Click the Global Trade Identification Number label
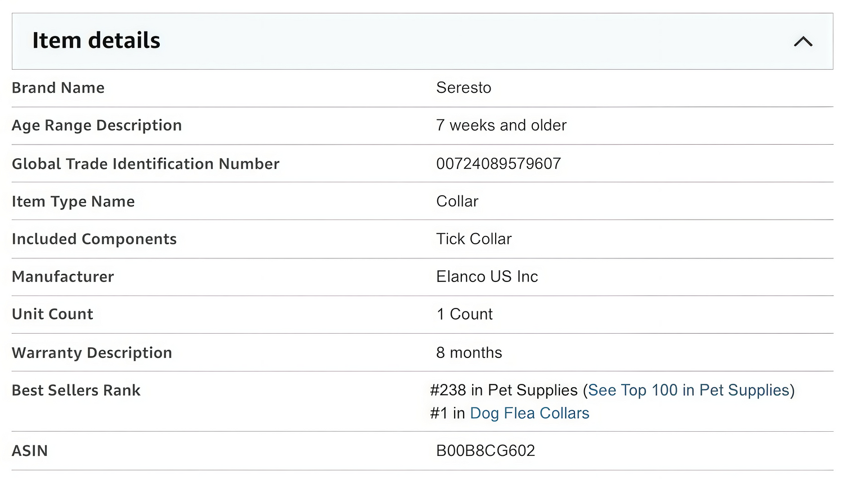844x479 pixels. click(145, 164)
